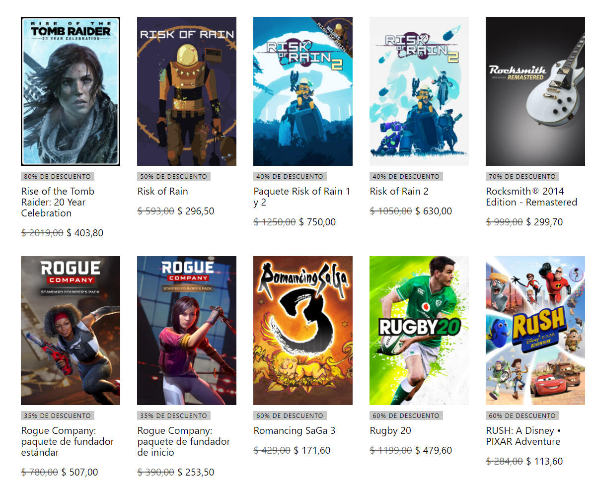Open RUSH: A Disney PIXAR Adventure title link

point(523,436)
